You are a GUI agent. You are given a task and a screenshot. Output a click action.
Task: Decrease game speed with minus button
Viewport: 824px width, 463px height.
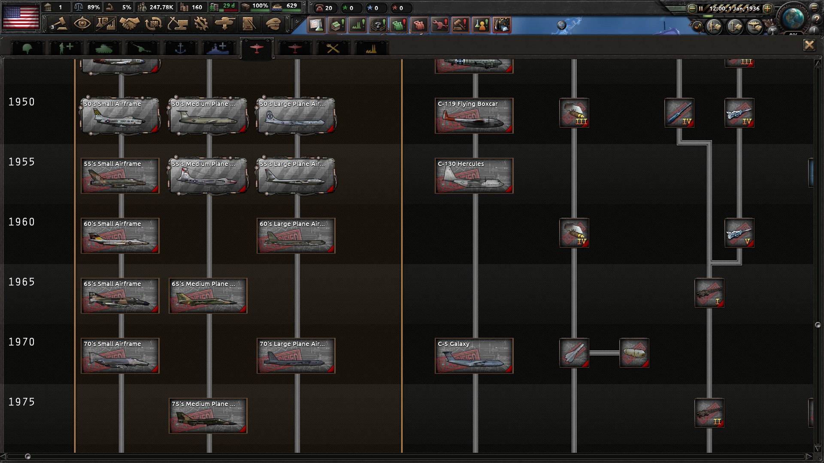692,8
